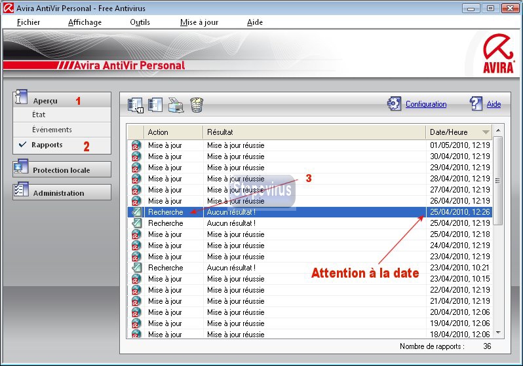
Task: Select 'Mise à jour réussie' on 25/04/2010, 12:18 row
Action: pos(235,234)
